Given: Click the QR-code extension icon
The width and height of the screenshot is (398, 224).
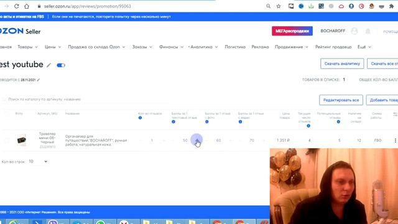Looking at the screenshot, I should 321,6.
